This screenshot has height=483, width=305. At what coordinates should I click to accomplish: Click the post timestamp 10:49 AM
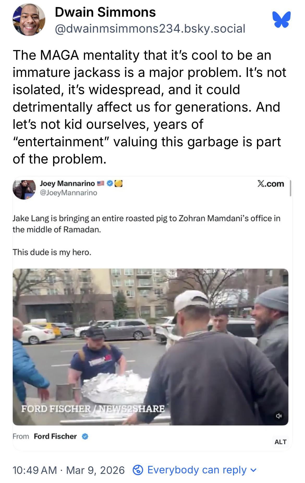[34, 470]
